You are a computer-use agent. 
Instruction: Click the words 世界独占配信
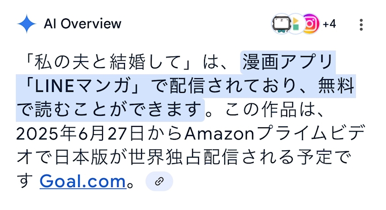point(183,157)
